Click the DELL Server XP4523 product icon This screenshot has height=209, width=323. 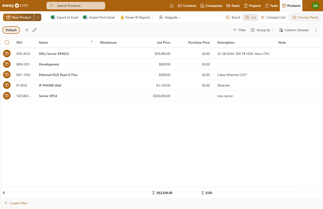click(7, 54)
